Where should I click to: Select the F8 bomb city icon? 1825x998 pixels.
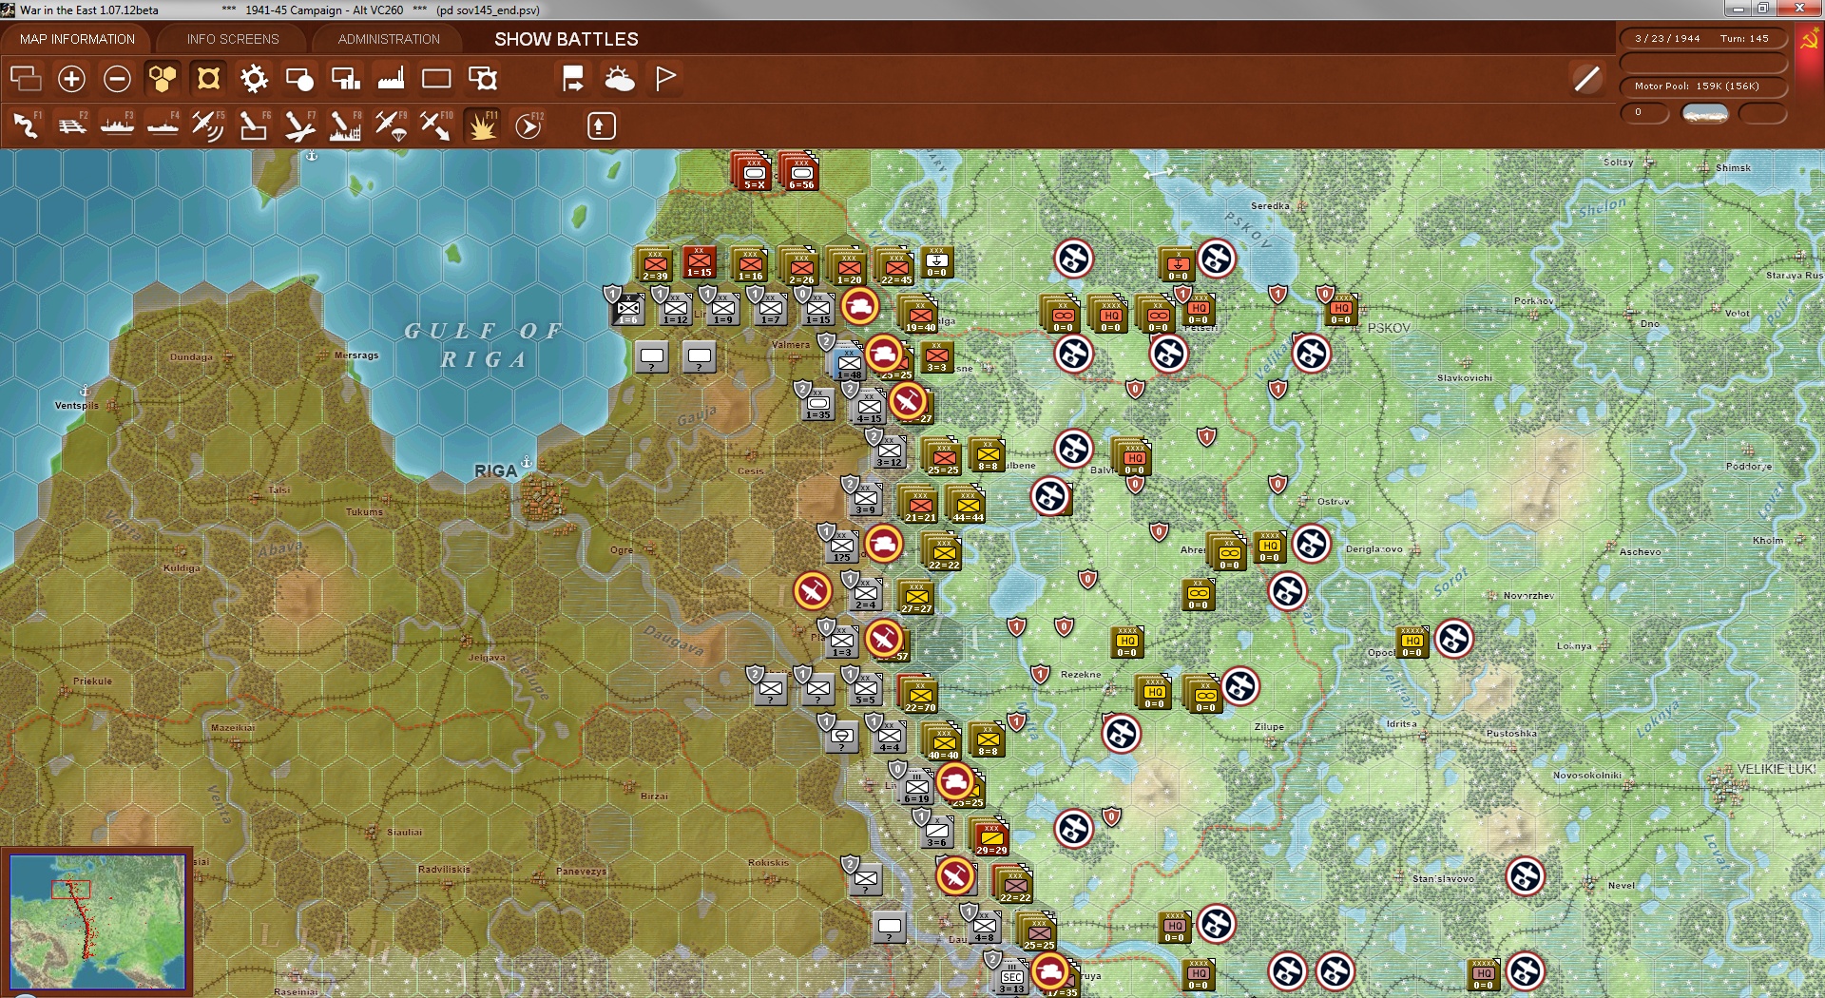[345, 126]
